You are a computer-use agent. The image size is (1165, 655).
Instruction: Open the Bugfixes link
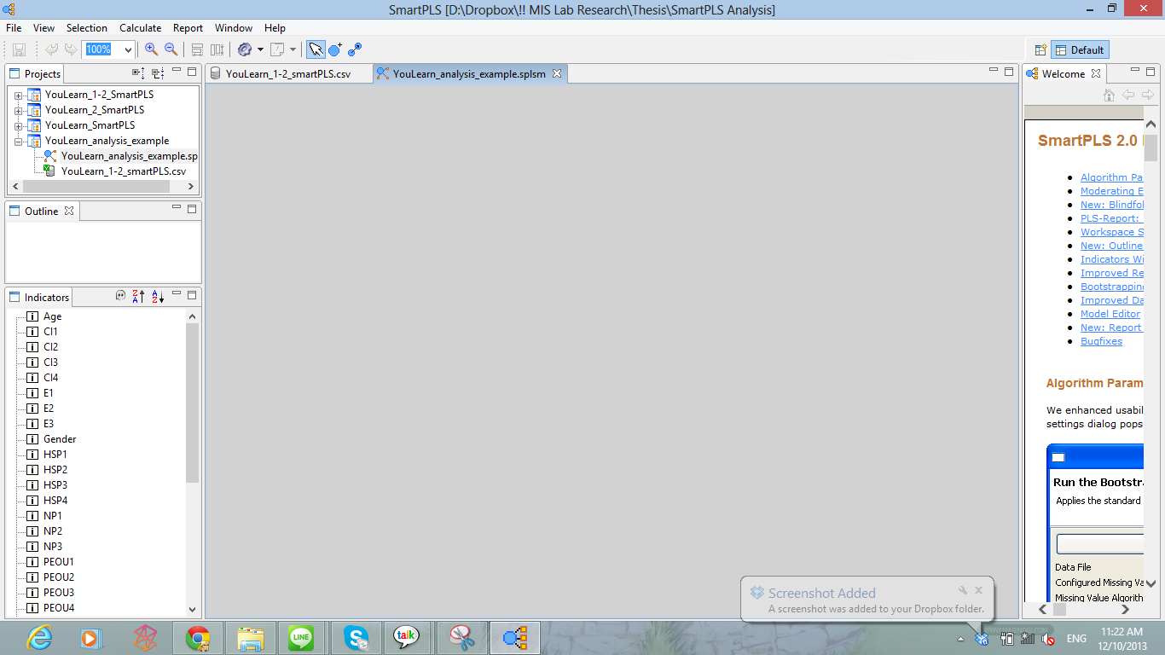1101,341
